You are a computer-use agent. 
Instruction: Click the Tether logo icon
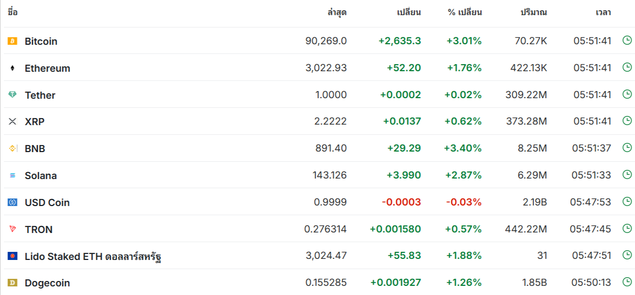click(12, 95)
